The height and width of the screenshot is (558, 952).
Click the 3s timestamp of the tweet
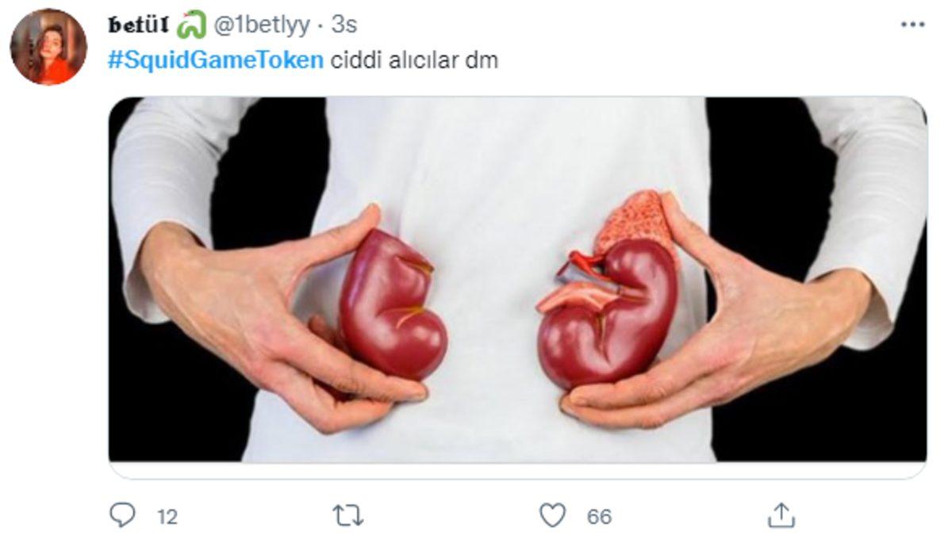[344, 25]
